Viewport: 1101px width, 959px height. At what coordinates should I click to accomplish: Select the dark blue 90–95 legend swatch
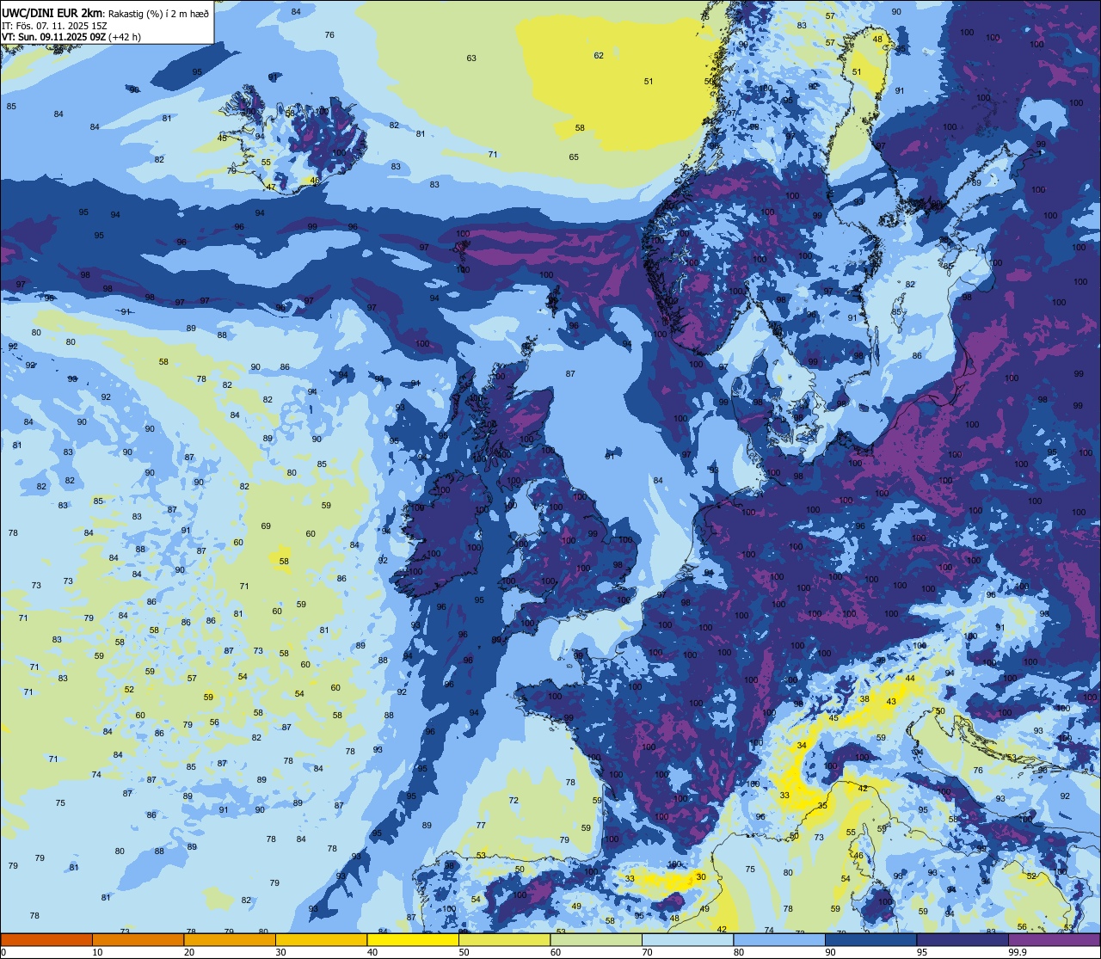[870, 939]
